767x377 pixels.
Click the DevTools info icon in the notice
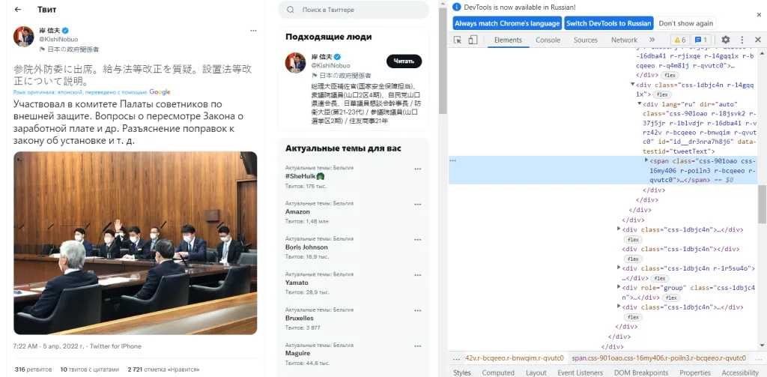pos(456,7)
